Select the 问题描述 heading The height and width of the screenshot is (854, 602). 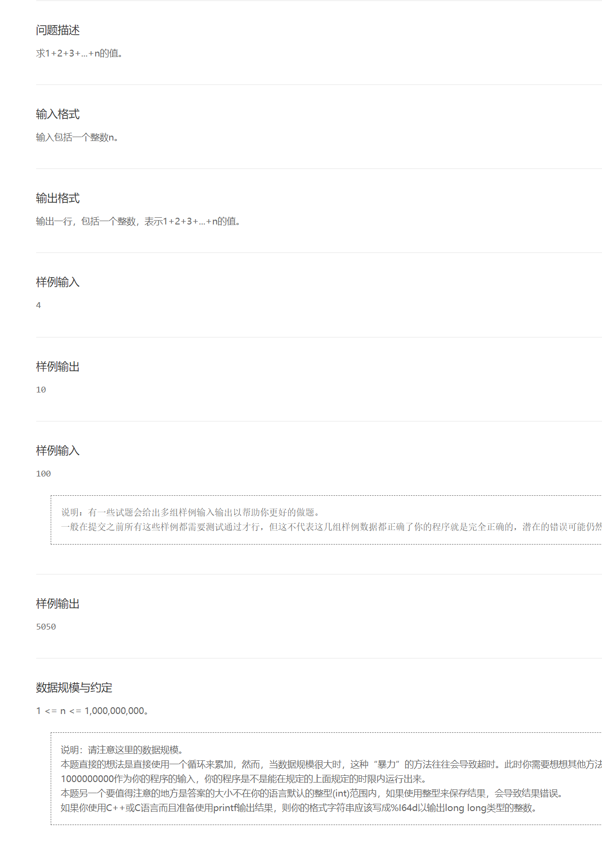pyautogui.click(x=58, y=30)
